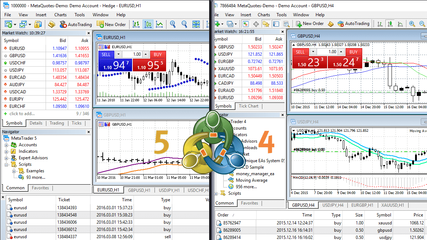Screen dimensions: 427x240
Task: Click the GBPUSD,H4 chart window title icon
Action: pos(293,36)
